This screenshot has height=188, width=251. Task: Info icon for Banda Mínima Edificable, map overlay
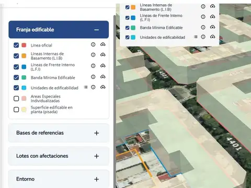[203, 27]
